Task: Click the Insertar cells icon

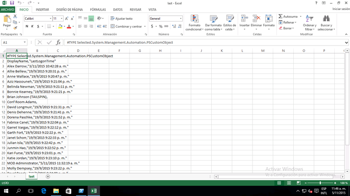Action: pyautogui.click(x=245, y=19)
